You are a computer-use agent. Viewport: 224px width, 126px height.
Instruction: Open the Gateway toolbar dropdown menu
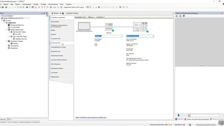(91, 17)
